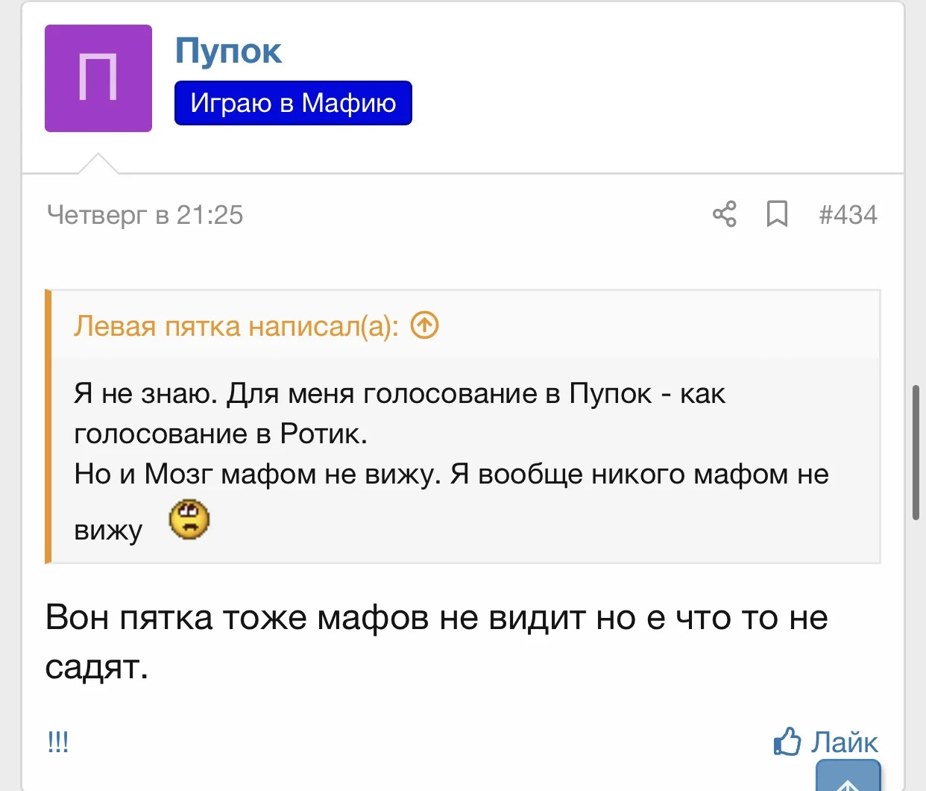Click the word вижу beside the quote emoji
The image size is (926, 791).
coord(108,530)
